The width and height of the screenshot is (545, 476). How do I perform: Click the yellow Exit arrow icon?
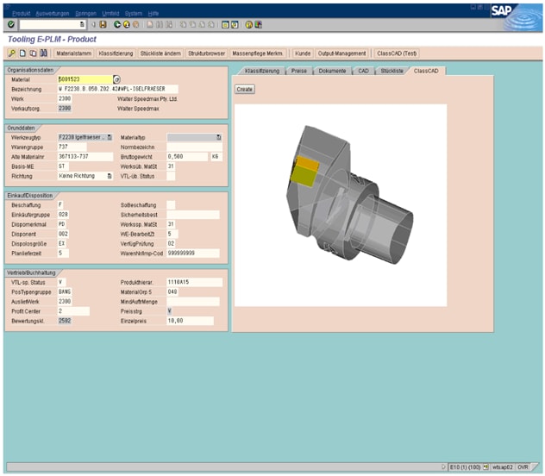pyautogui.click(x=127, y=24)
